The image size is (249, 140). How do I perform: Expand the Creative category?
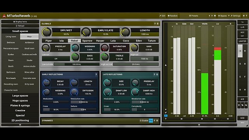pyautogui.click(x=20, y=110)
